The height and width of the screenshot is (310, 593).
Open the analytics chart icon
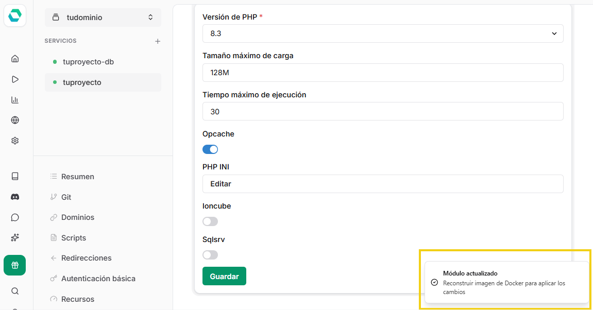pos(14,99)
